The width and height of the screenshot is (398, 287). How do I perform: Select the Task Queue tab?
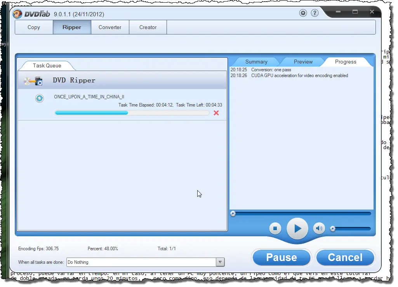(47, 66)
